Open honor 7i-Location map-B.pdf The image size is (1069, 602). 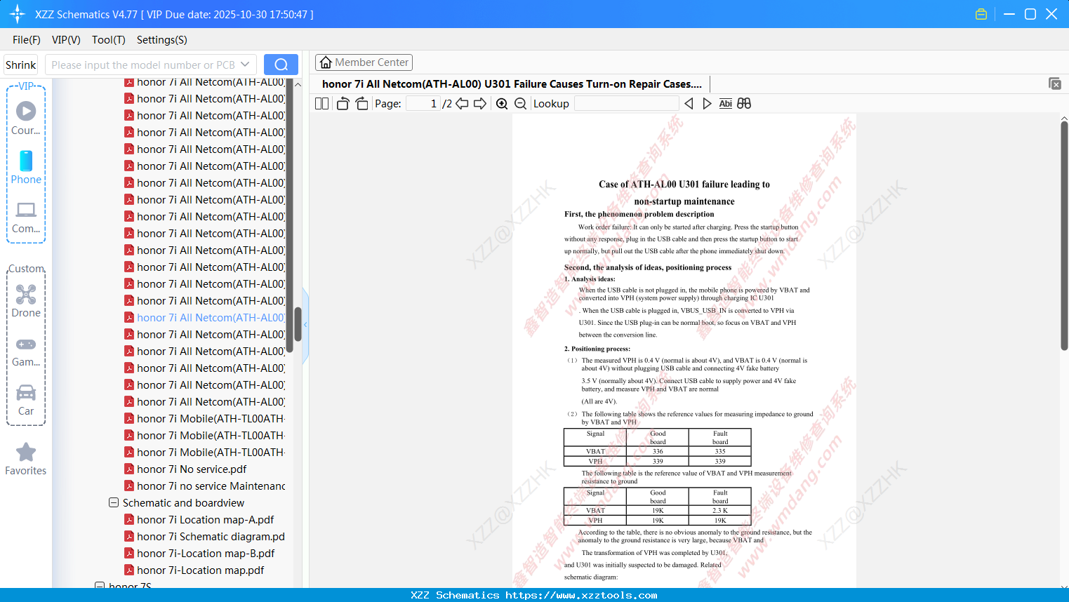click(x=206, y=553)
